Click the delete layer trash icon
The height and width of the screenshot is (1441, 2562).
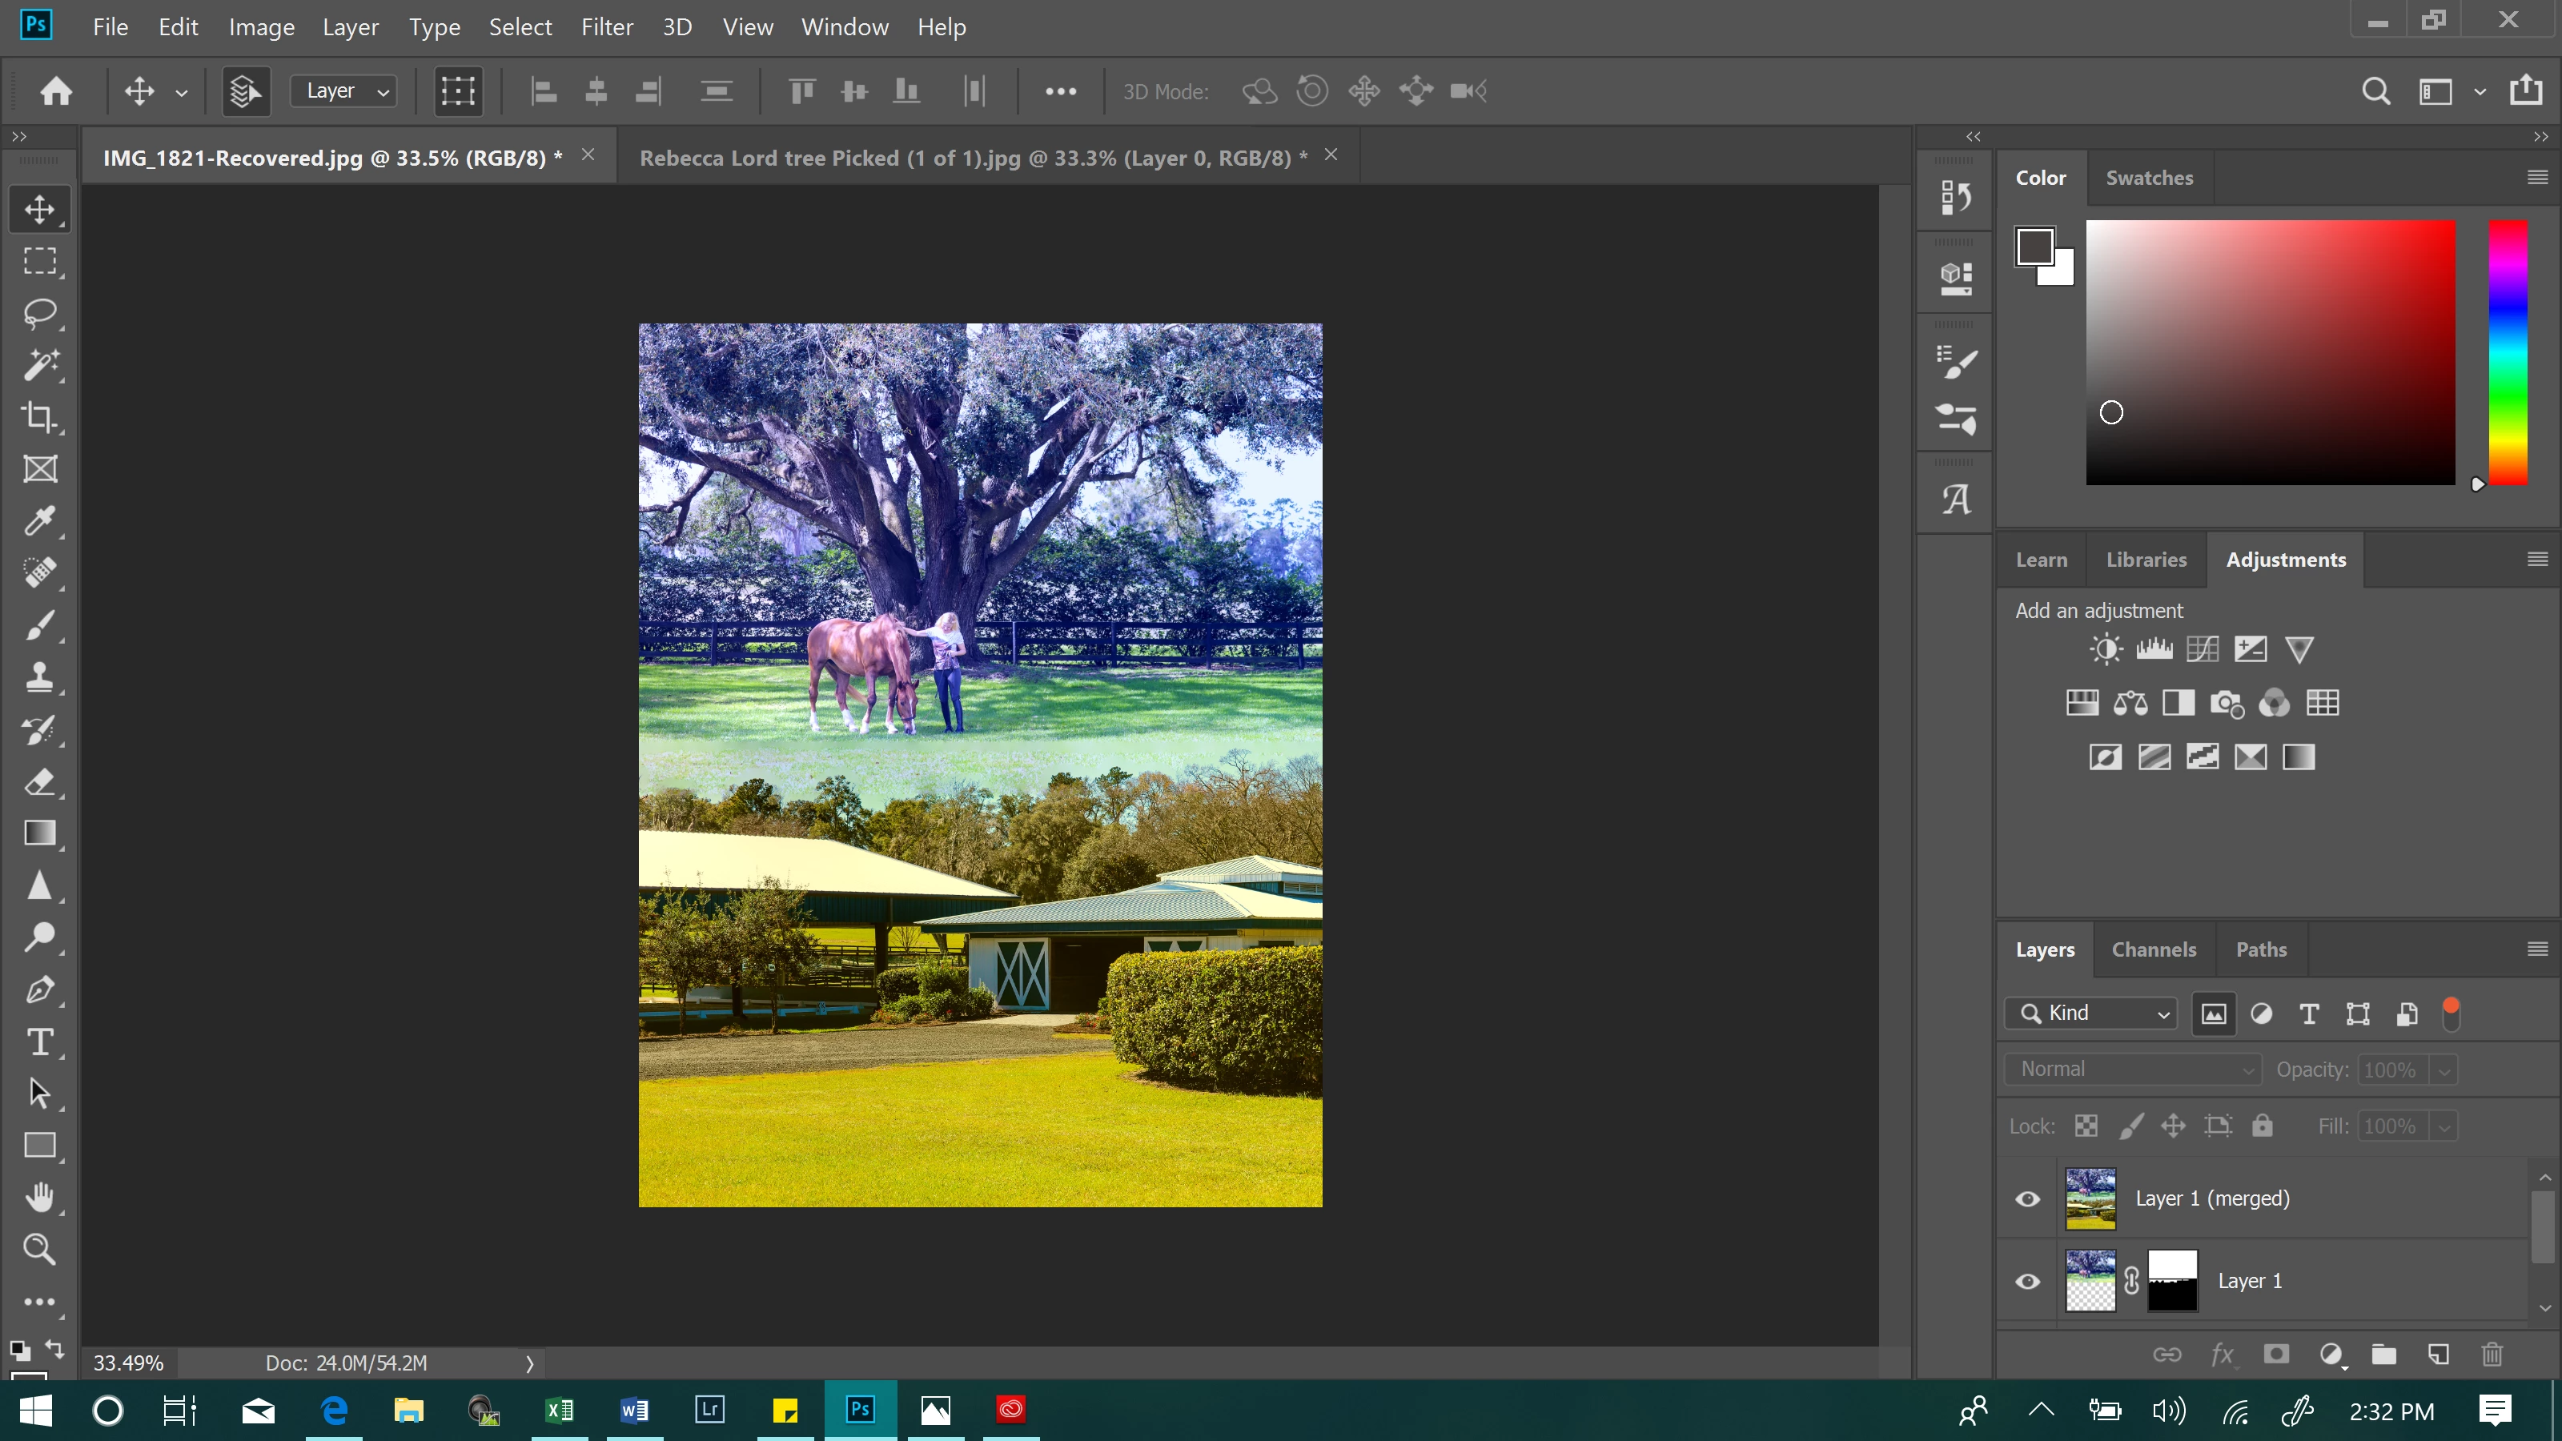(x=2492, y=1355)
